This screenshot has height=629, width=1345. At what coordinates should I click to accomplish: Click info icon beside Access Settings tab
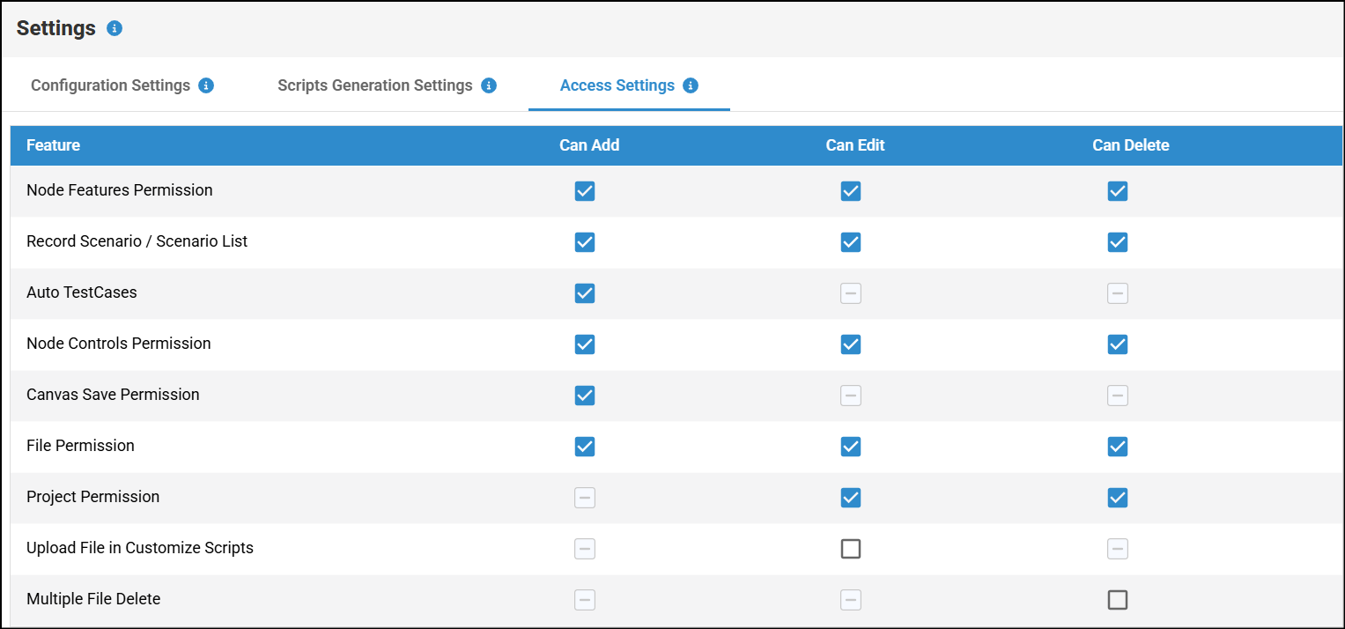[691, 85]
